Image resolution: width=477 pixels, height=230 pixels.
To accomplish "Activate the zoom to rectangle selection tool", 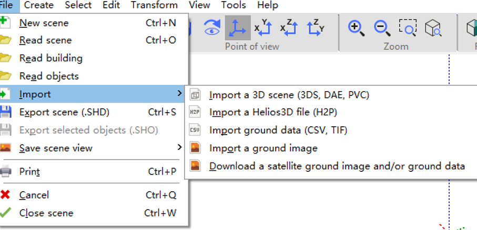I will tap(408, 28).
